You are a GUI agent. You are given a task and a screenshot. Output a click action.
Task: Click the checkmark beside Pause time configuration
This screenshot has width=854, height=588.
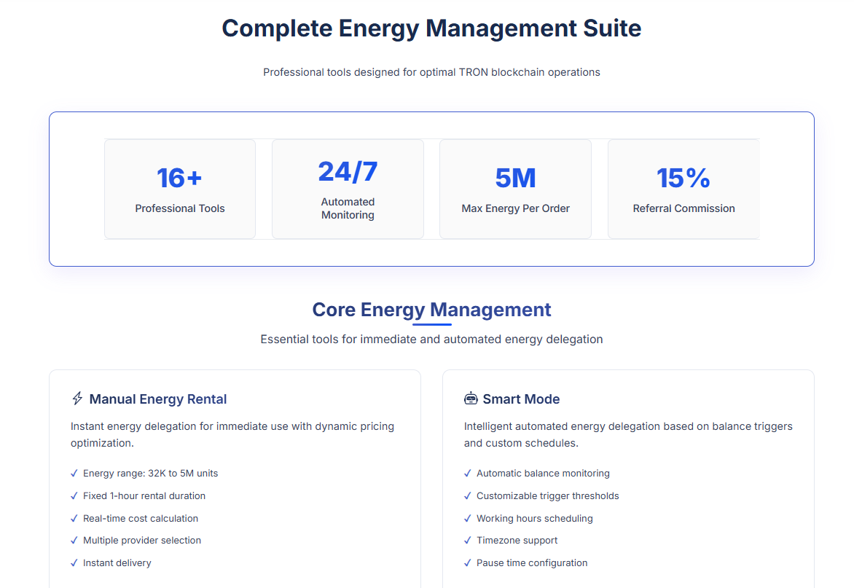click(468, 563)
